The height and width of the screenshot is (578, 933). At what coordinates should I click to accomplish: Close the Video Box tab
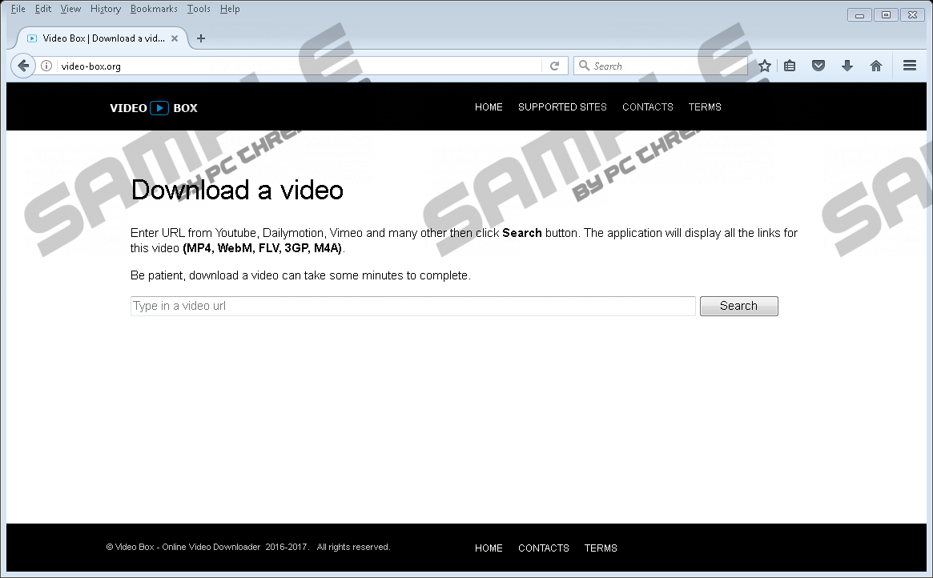click(175, 38)
